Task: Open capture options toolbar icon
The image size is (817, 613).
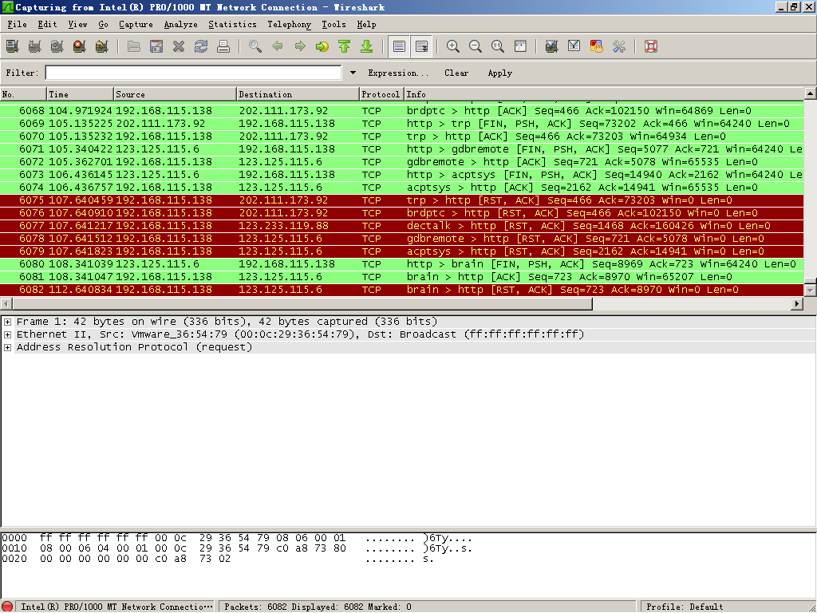Action: [x=35, y=46]
